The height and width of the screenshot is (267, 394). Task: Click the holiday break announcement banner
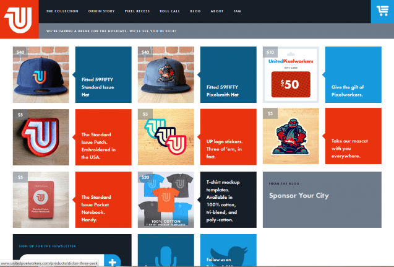click(x=111, y=31)
